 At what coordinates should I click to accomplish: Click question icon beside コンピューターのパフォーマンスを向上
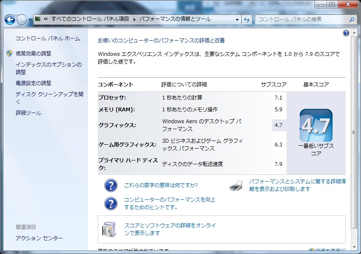[x=110, y=204]
